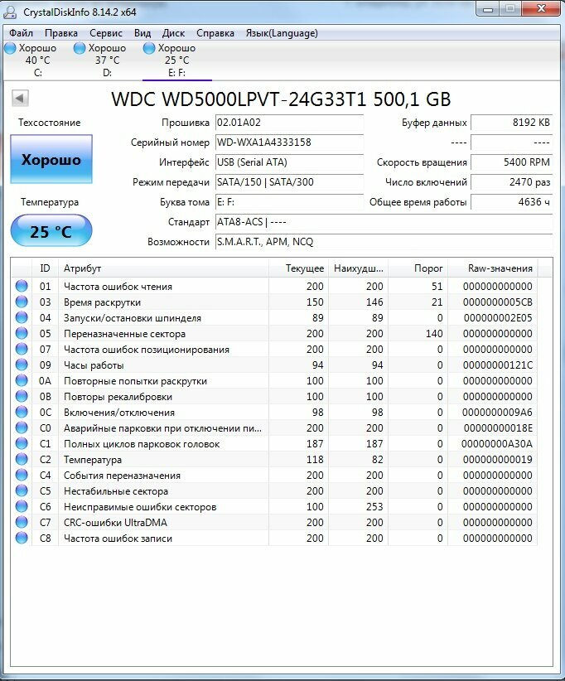Click the rotation speed value 5400 RPM

tap(512, 162)
